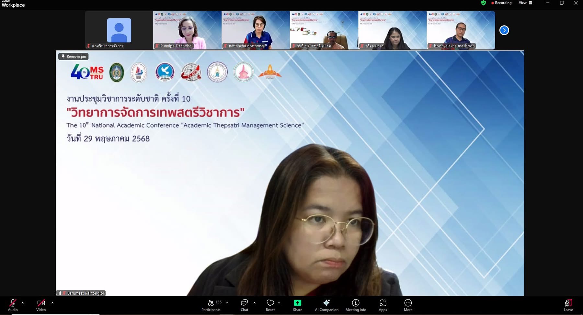Unmute microphone with the Audio button
This screenshot has height=315, width=583.
(13, 305)
